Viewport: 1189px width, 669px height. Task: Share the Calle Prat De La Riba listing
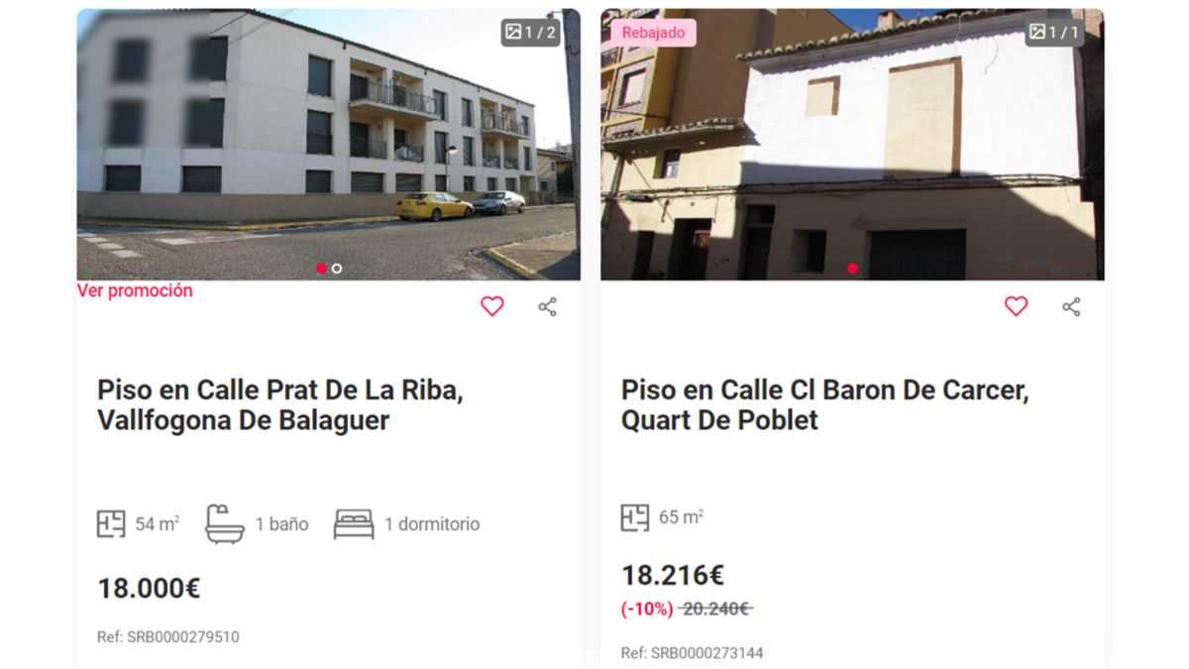(547, 306)
